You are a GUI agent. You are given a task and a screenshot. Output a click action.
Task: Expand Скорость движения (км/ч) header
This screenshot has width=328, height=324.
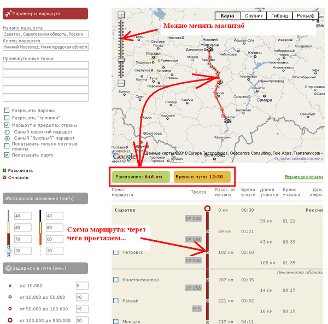click(45, 198)
